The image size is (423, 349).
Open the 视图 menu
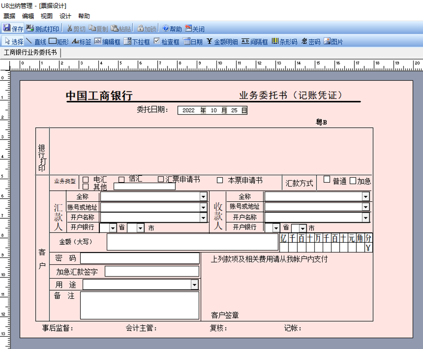click(47, 16)
